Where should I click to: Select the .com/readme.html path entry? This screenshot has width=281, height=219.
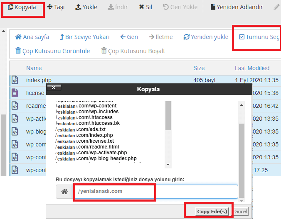click(x=87, y=147)
